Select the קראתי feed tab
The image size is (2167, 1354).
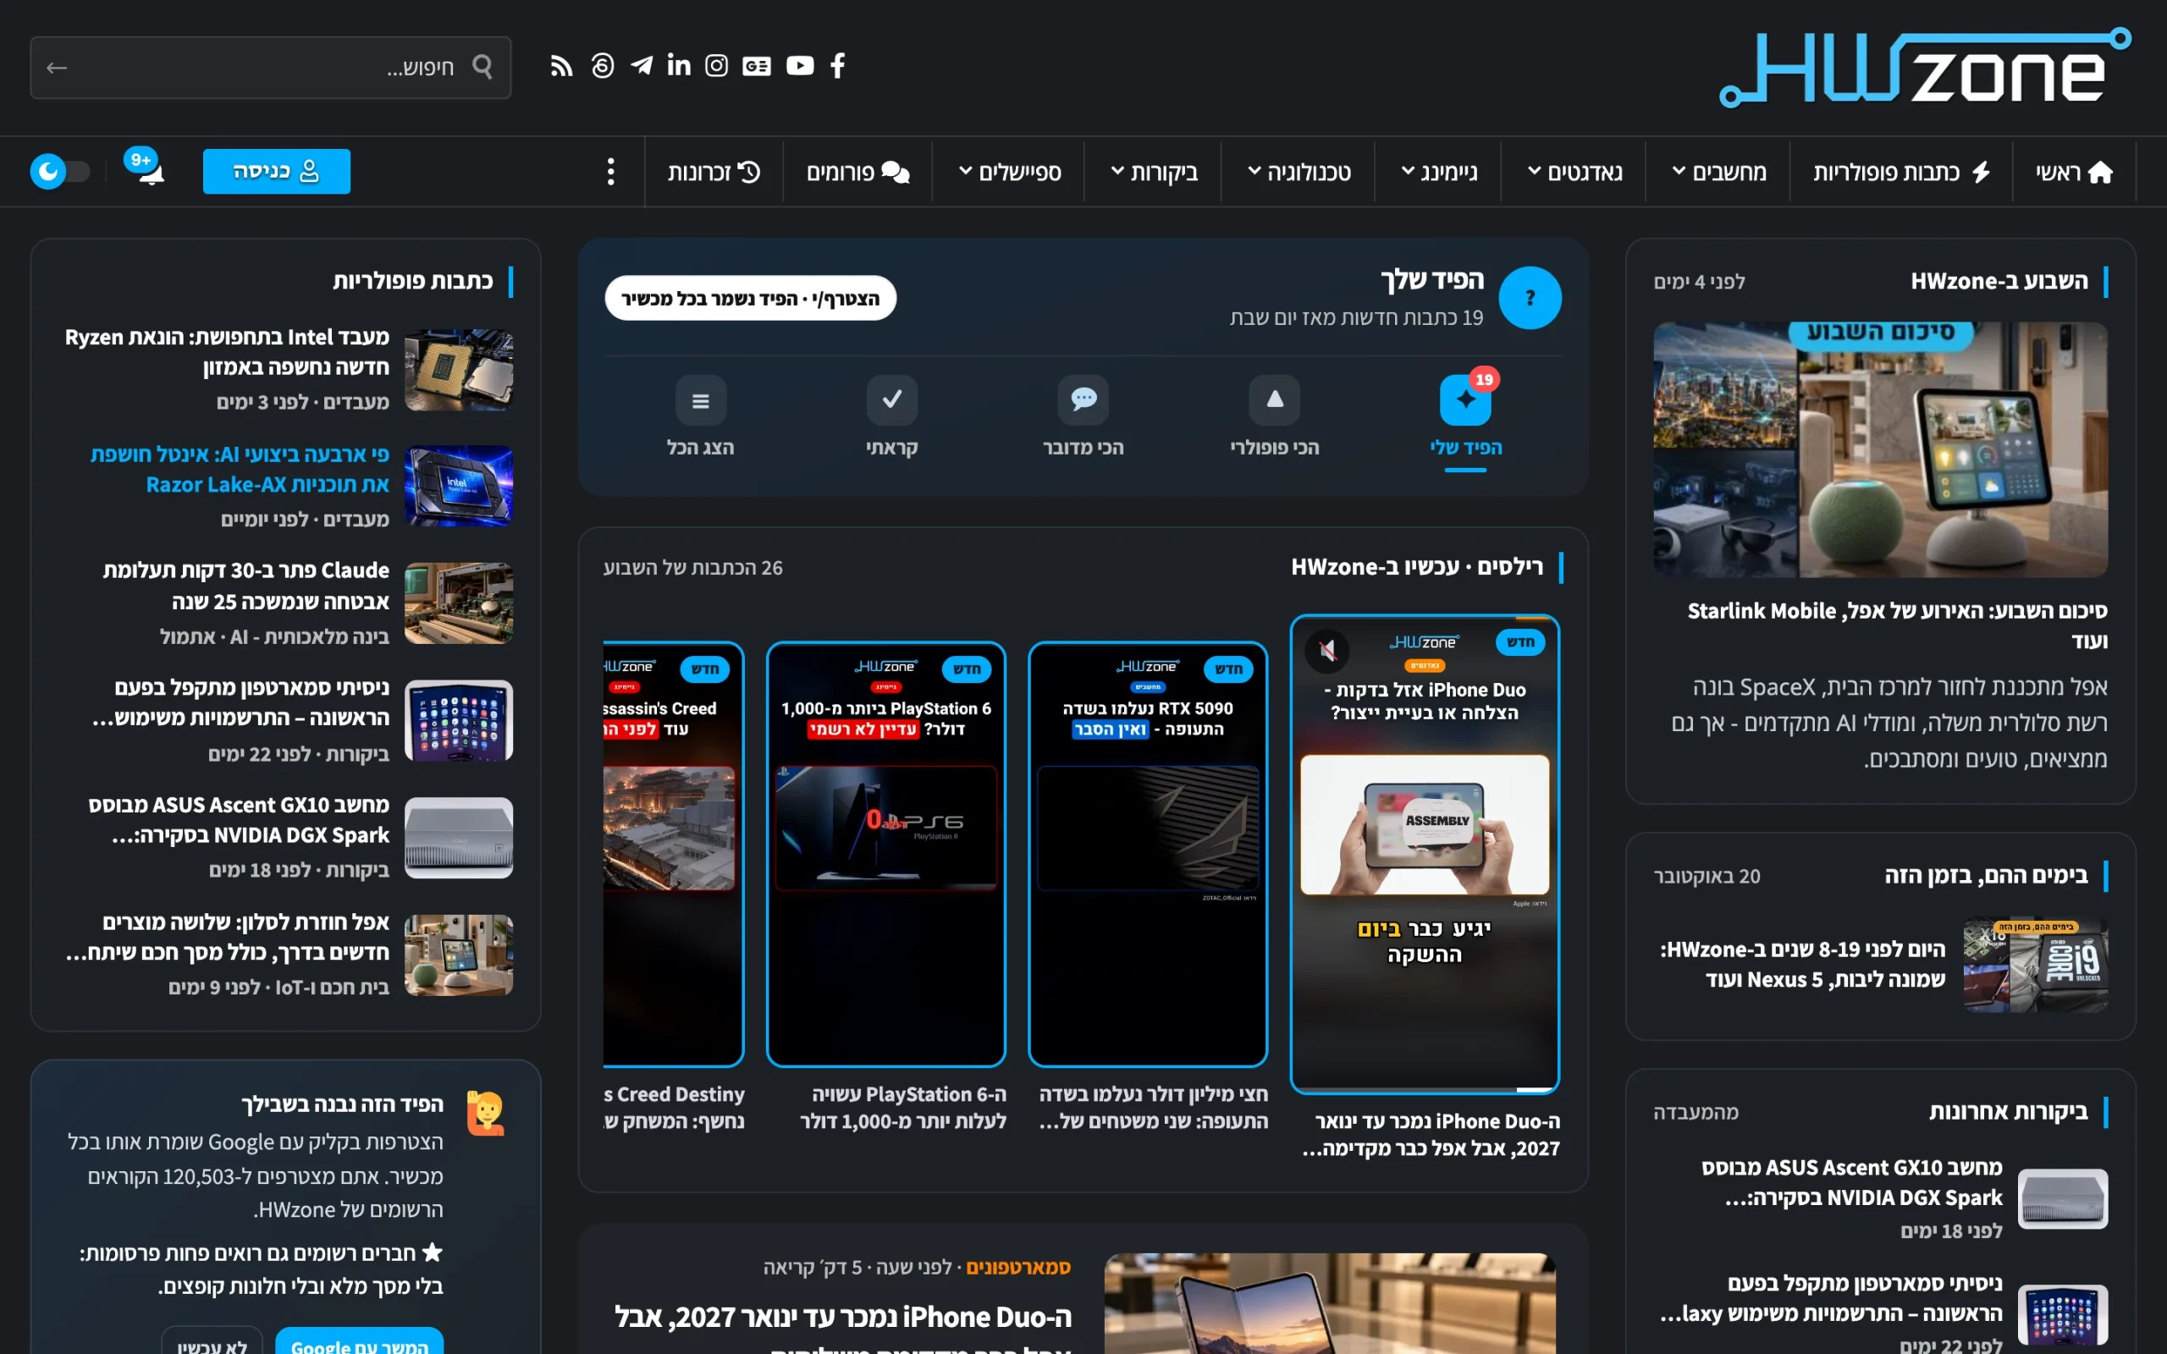point(892,417)
